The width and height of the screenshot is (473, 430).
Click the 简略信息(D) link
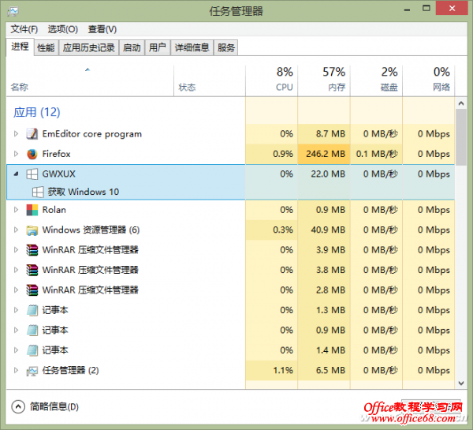coord(54,407)
